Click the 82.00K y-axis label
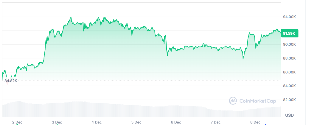The image size is (309, 125). click(289, 100)
